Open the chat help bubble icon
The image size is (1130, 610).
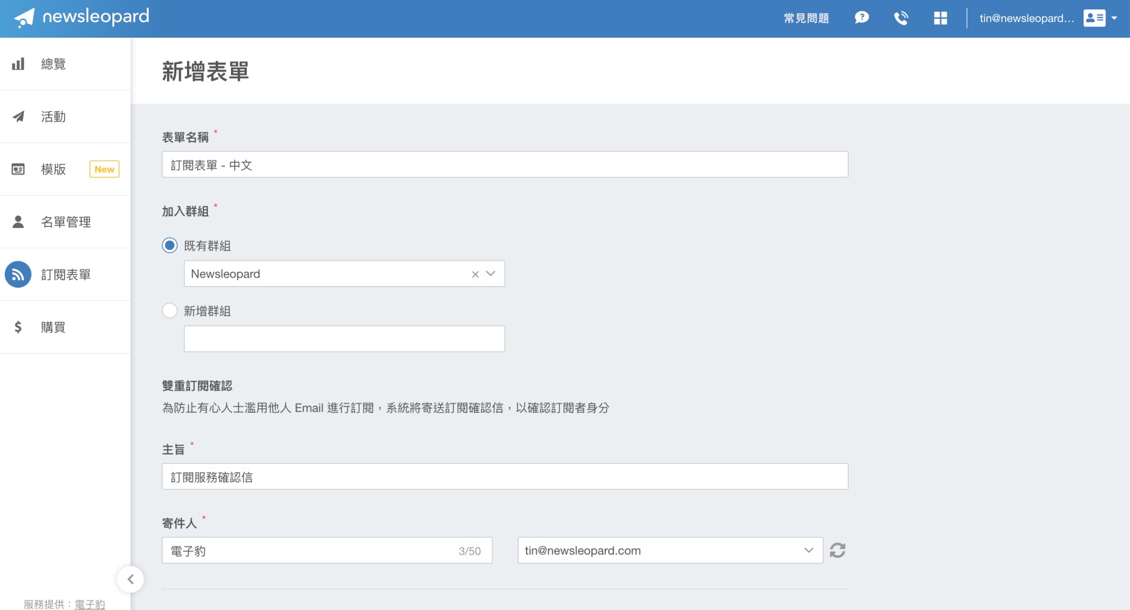(862, 18)
